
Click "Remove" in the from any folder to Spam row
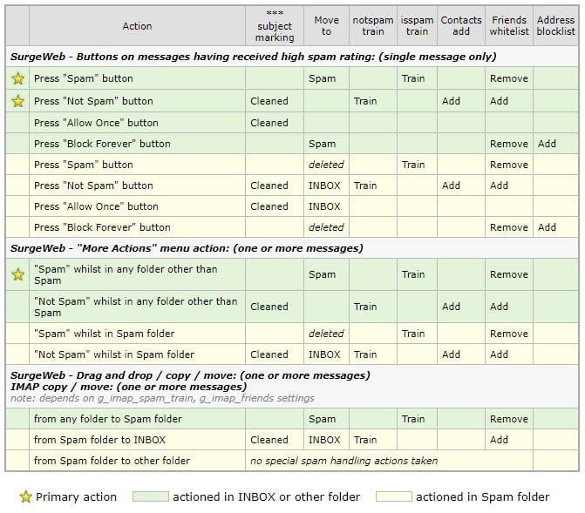click(509, 419)
